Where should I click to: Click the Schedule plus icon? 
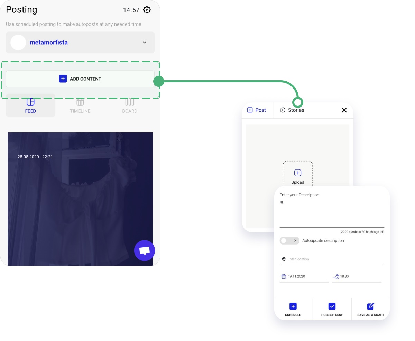pyautogui.click(x=293, y=306)
